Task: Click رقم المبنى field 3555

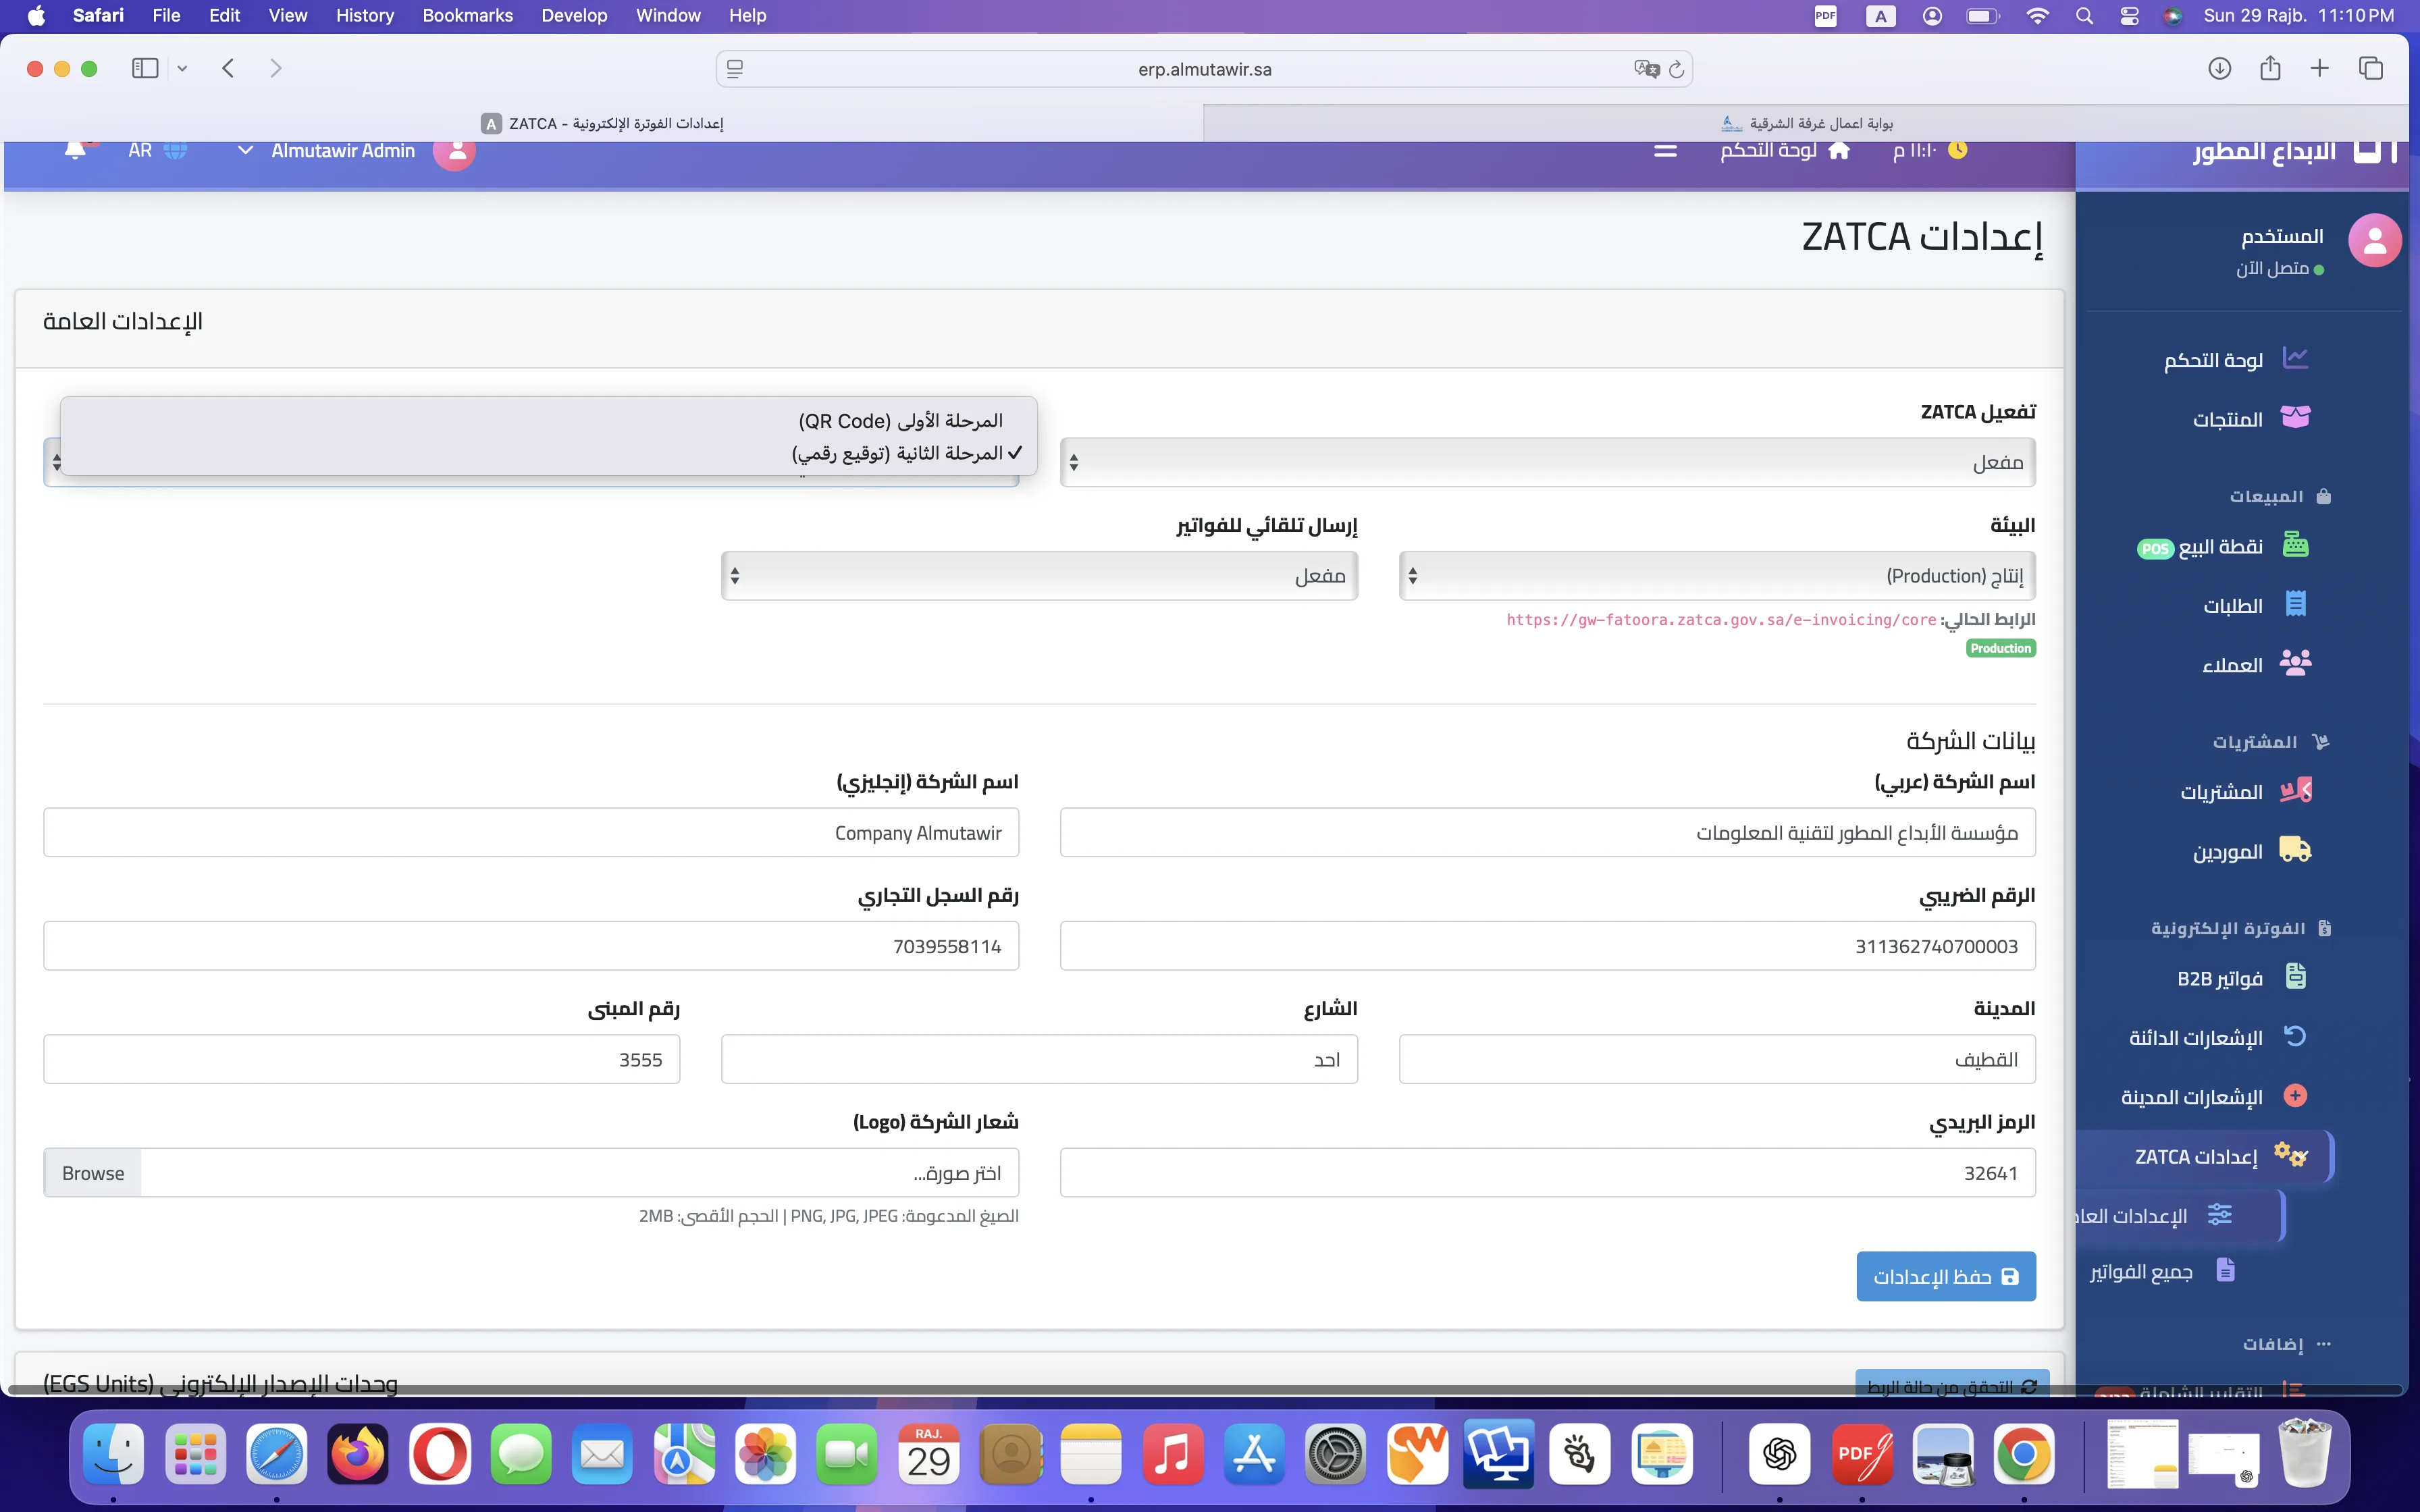Action: click(361, 1059)
